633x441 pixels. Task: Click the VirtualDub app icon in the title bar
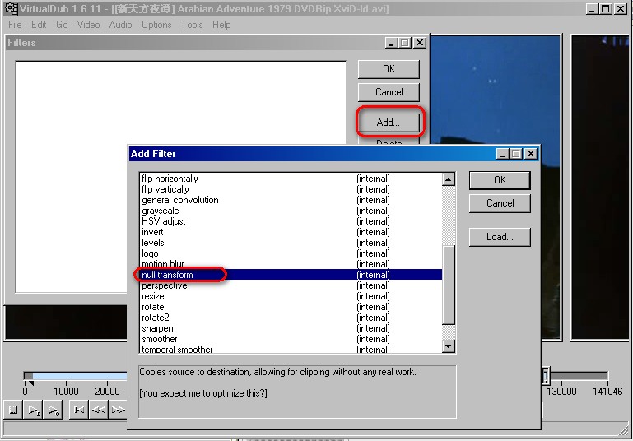(x=12, y=8)
